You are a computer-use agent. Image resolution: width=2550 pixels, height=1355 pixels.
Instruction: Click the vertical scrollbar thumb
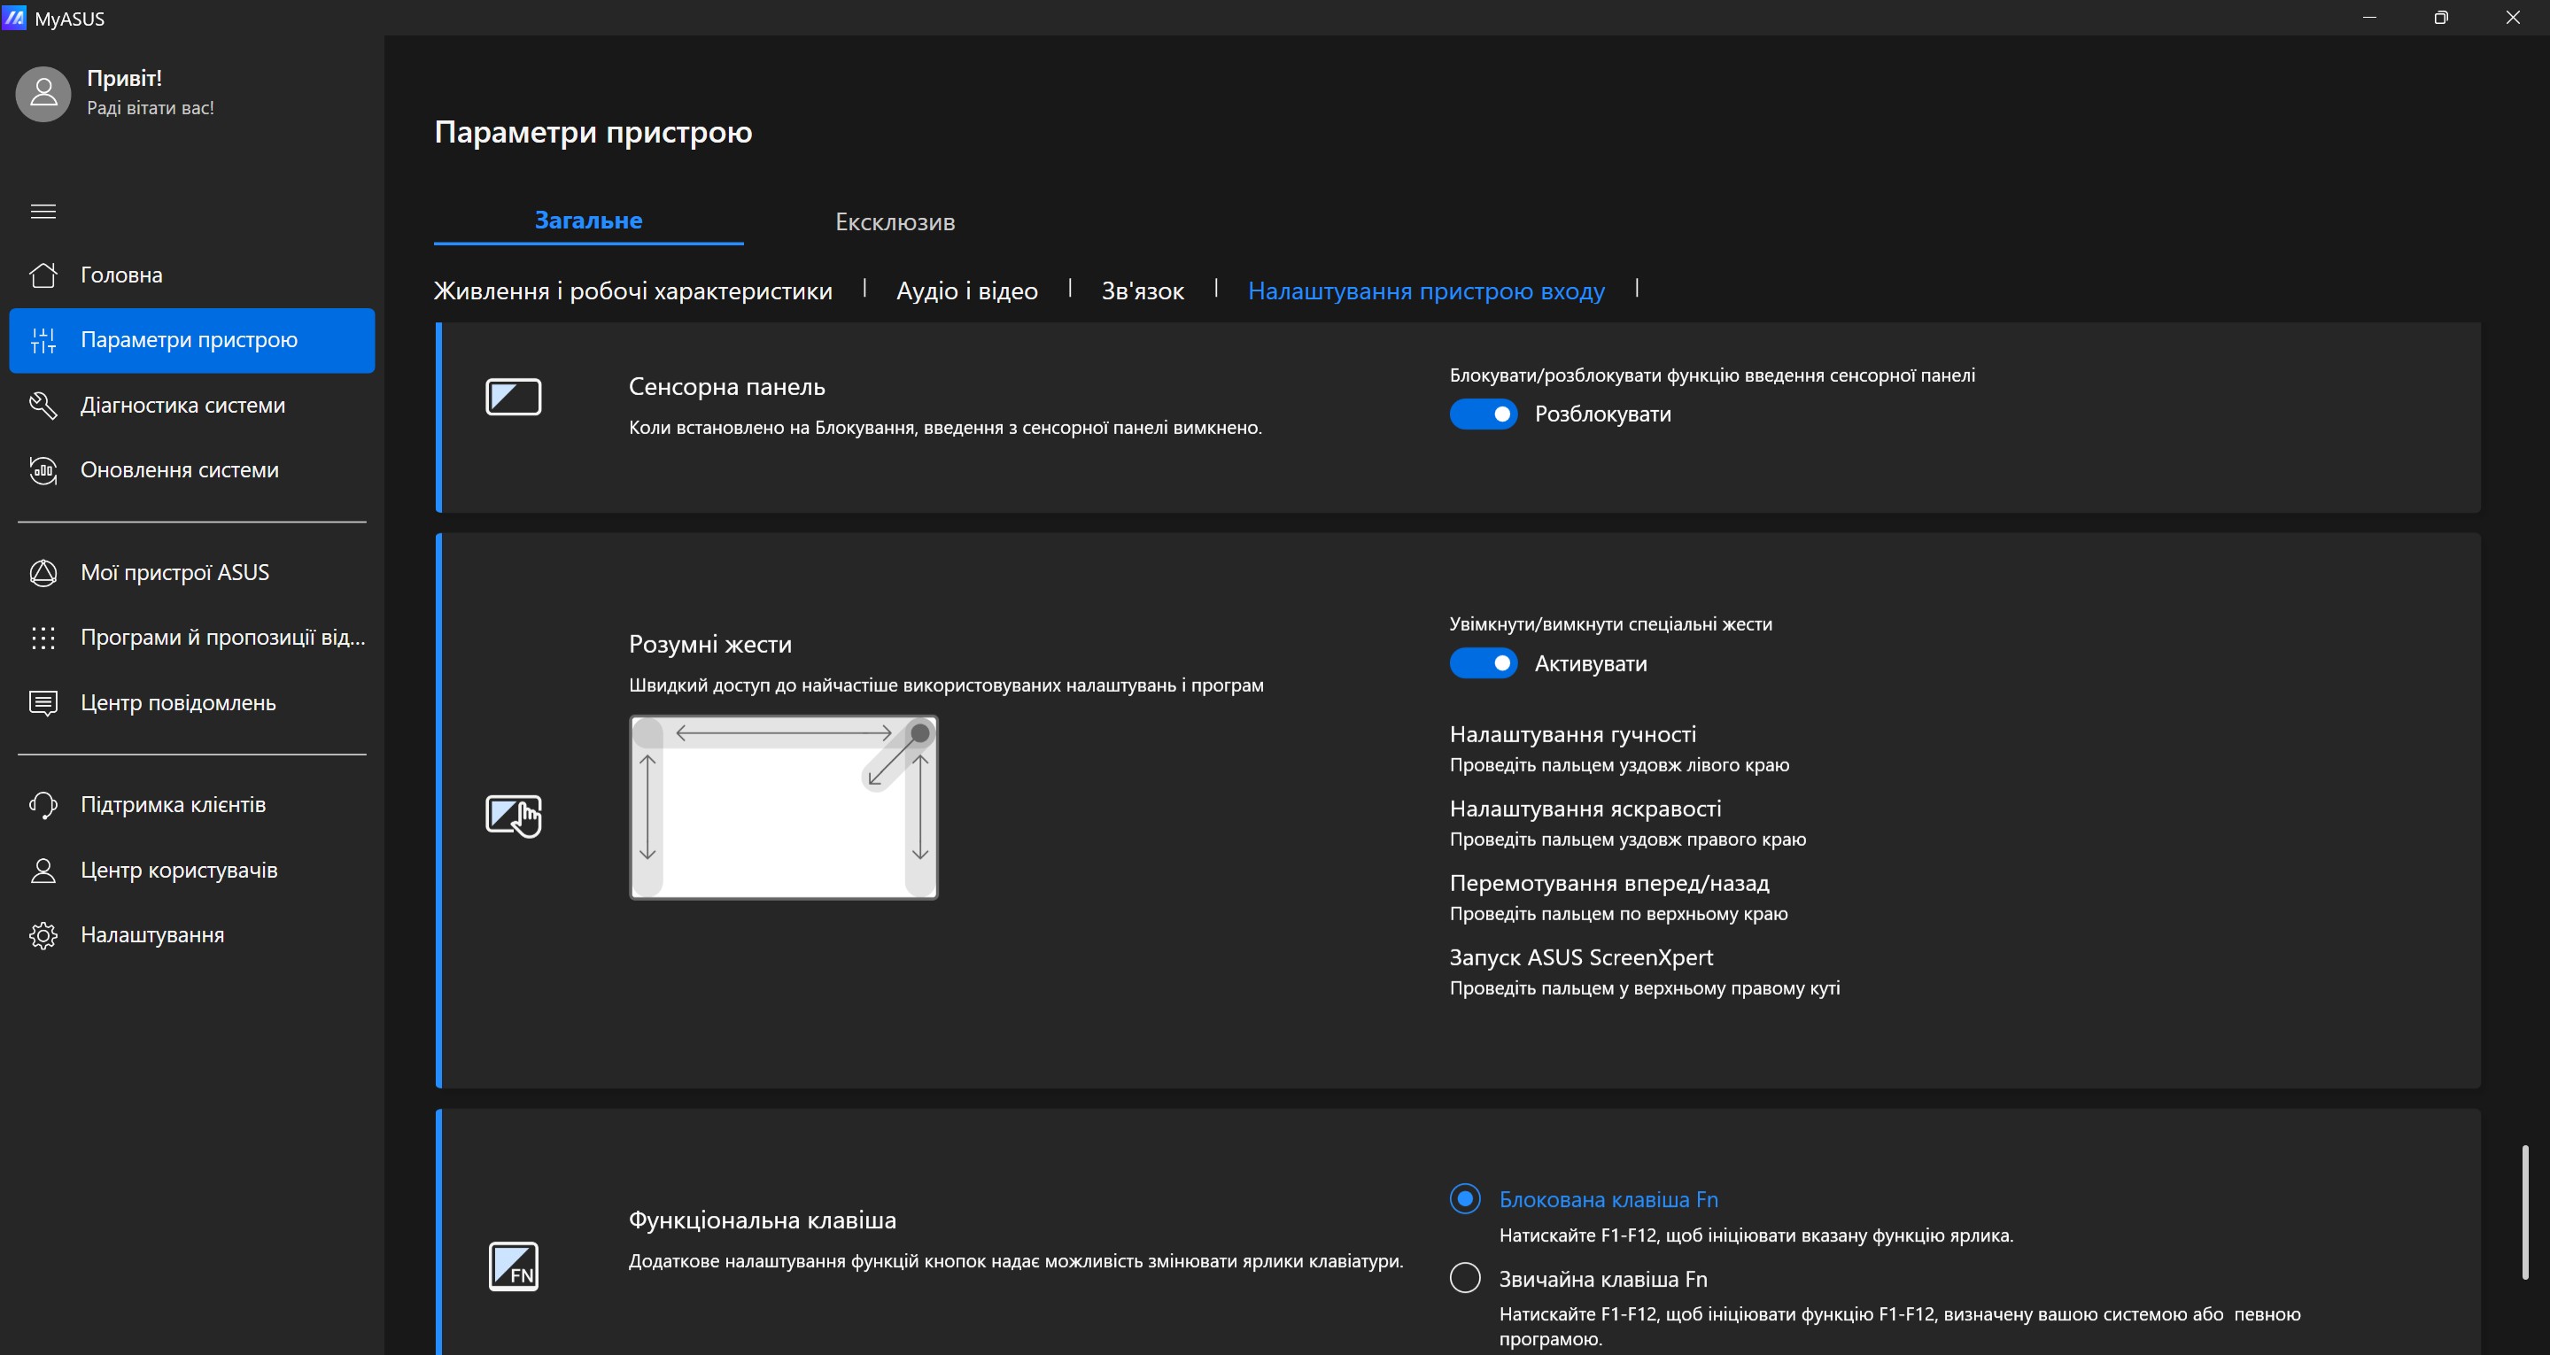click(2524, 1212)
